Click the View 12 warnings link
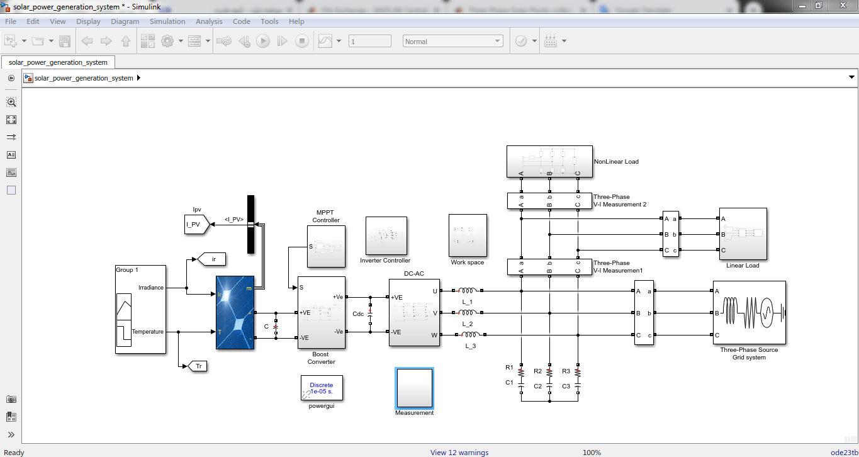The width and height of the screenshot is (859, 457). point(459,452)
